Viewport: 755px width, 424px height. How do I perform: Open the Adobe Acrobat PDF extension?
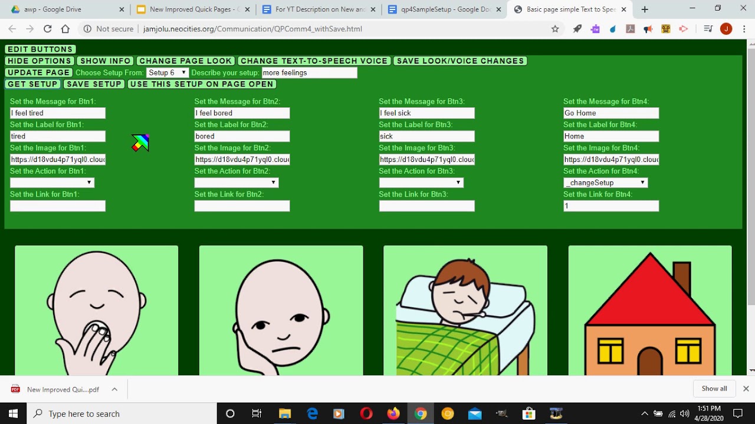click(631, 29)
